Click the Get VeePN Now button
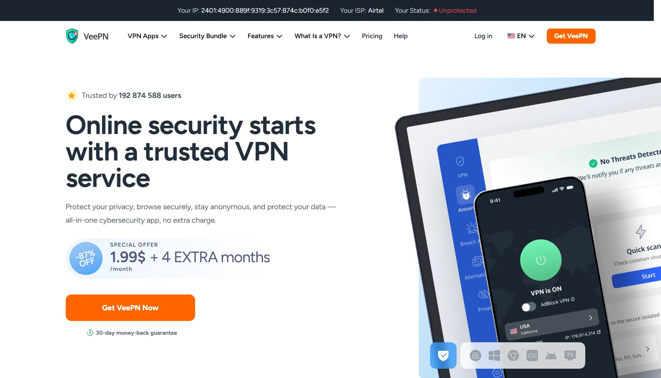Viewport: 661px width, 378px height. click(130, 308)
